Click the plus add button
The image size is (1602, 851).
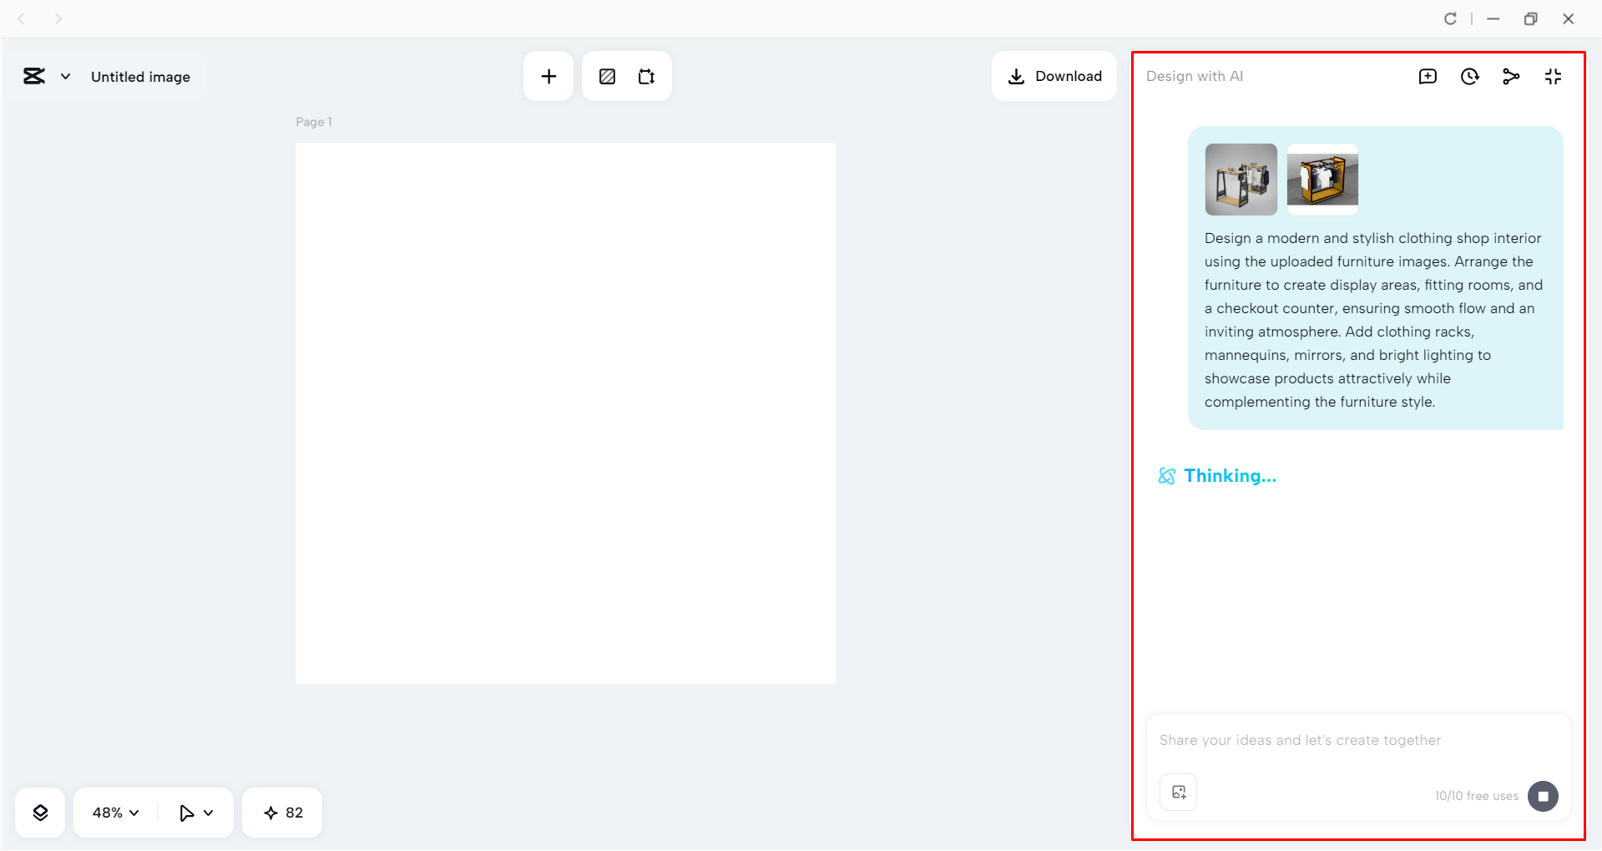pyautogui.click(x=548, y=77)
